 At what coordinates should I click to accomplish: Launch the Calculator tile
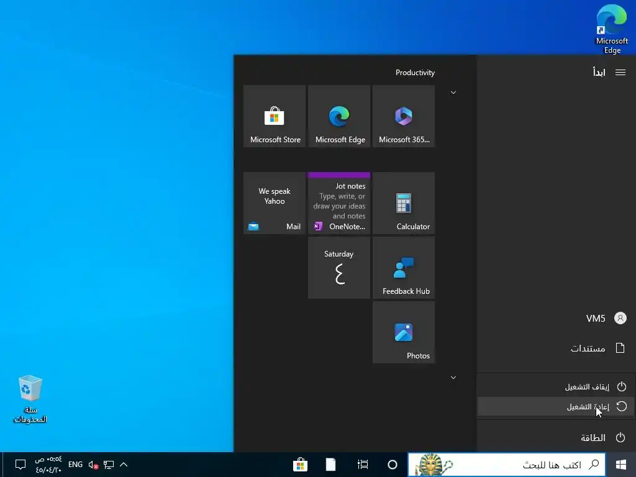[404, 203]
